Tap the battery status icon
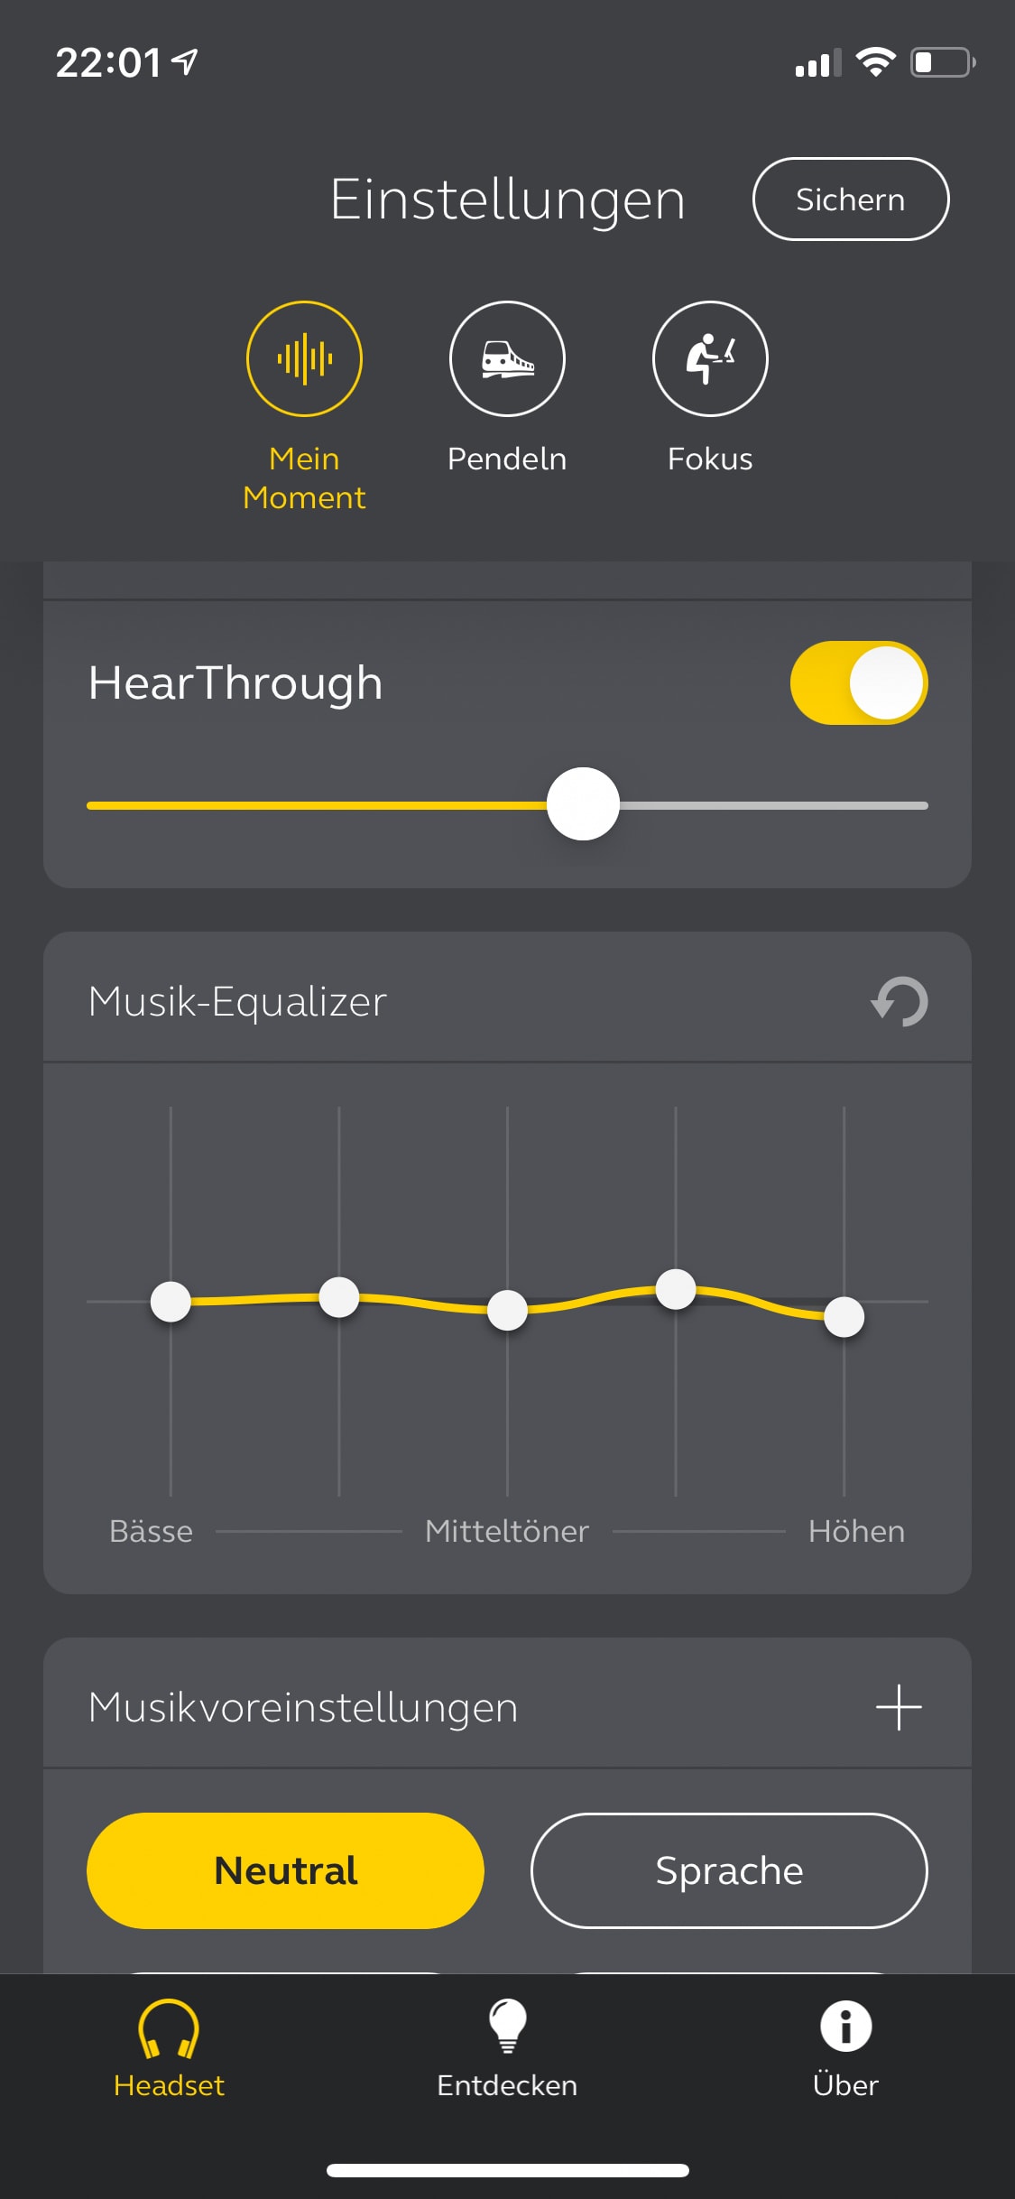 (943, 62)
